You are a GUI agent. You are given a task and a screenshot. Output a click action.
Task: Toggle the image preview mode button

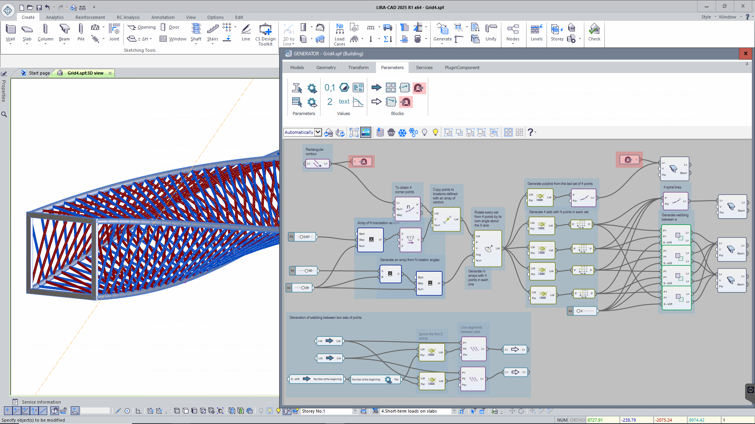[x=366, y=133]
